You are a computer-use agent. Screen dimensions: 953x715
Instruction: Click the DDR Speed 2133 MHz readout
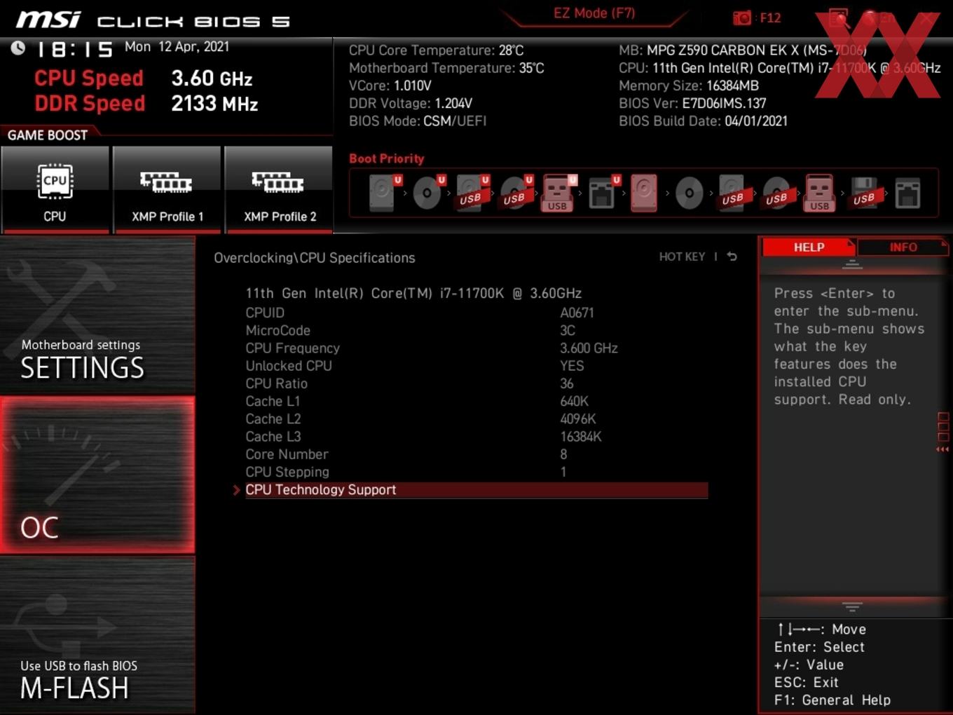coord(146,104)
